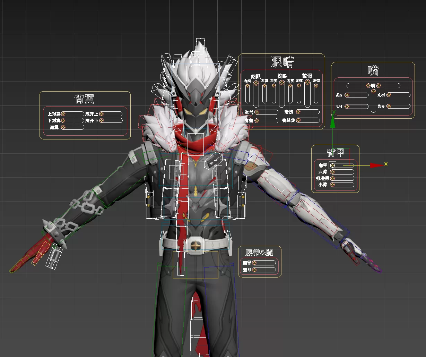Select the 展开下 slider handle in 背翼 panel
This screenshot has width=426, height=357.
[x=101, y=120]
